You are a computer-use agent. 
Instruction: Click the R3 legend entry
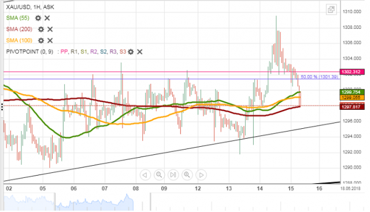(x=113, y=51)
